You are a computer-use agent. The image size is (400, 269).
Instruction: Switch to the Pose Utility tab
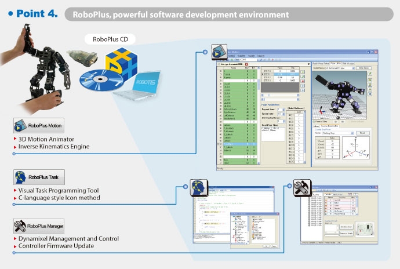pos(336,63)
